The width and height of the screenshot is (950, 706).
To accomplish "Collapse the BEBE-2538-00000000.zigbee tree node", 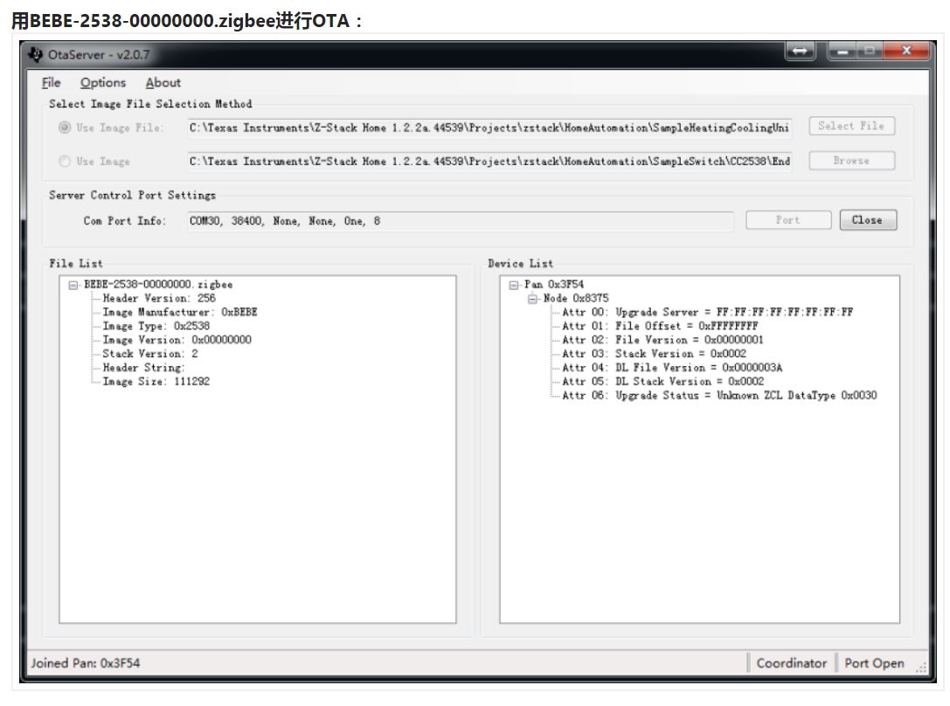I will pos(73,285).
